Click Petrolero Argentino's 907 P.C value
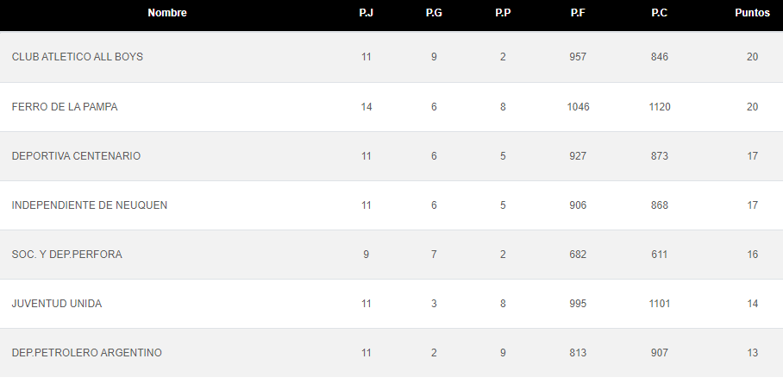 (x=659, y=353)
